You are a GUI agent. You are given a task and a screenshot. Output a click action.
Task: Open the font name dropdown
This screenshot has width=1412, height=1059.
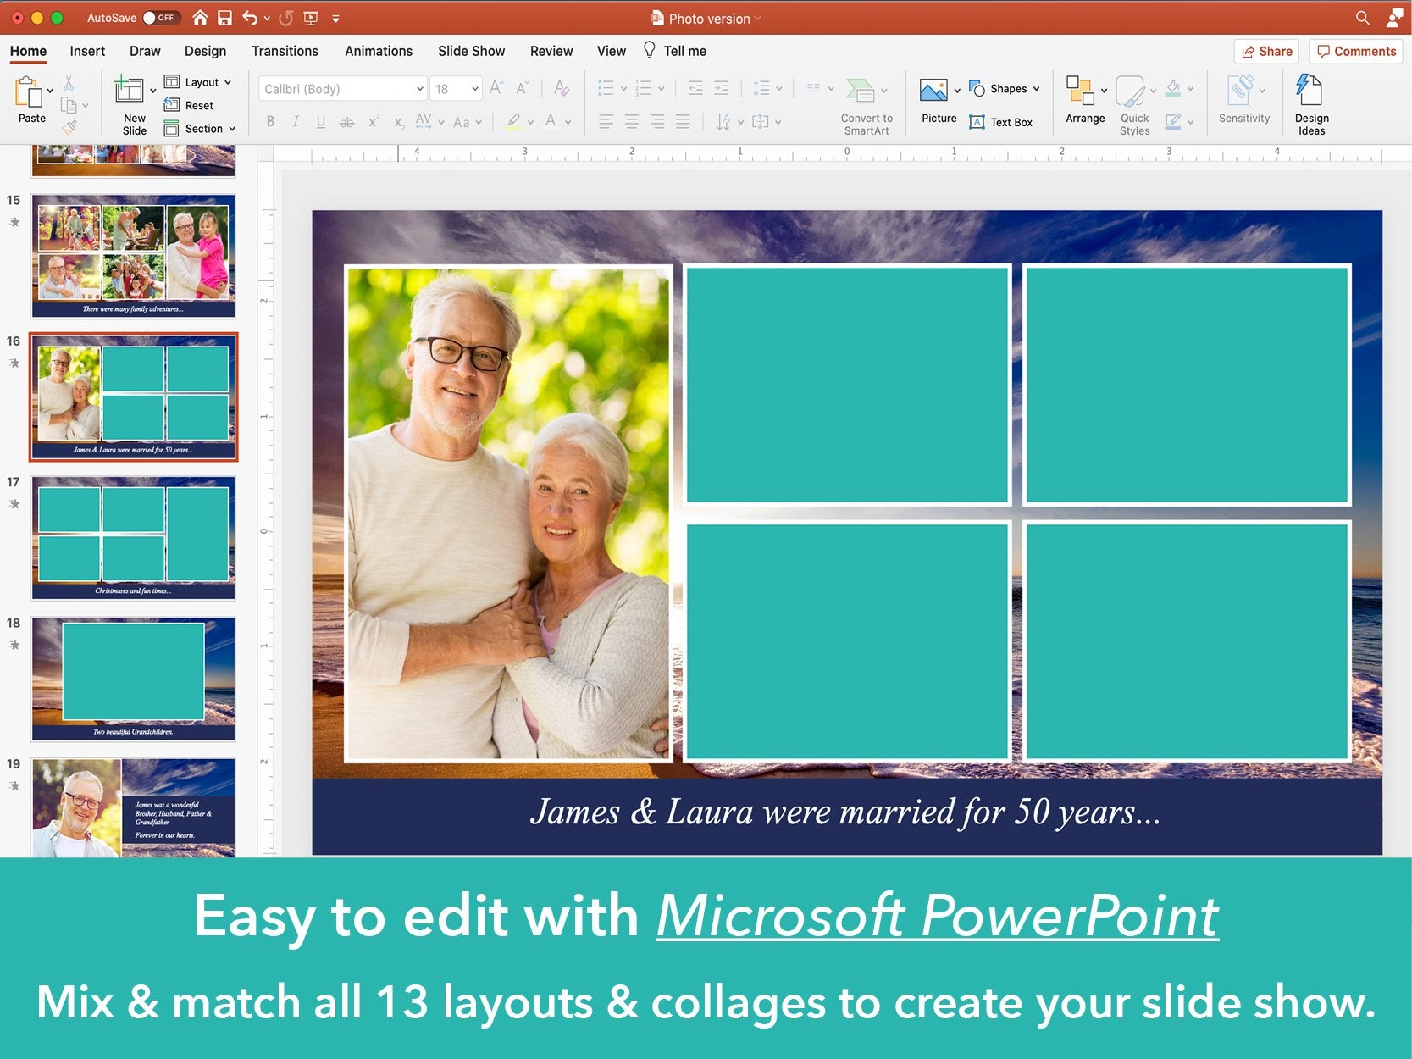coord(418,88)
